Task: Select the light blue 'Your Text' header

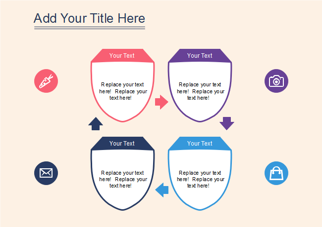Action: (200, 144)
